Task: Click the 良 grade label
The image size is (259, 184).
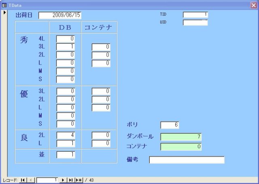Action: [x=24, y=138]
